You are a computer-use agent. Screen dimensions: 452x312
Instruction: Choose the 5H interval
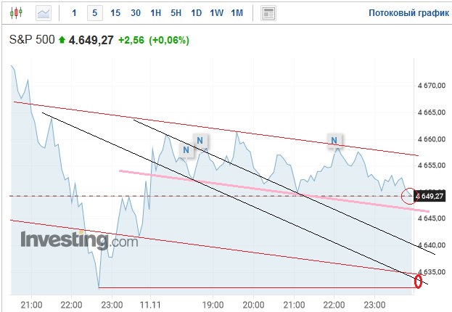[176, 13]
